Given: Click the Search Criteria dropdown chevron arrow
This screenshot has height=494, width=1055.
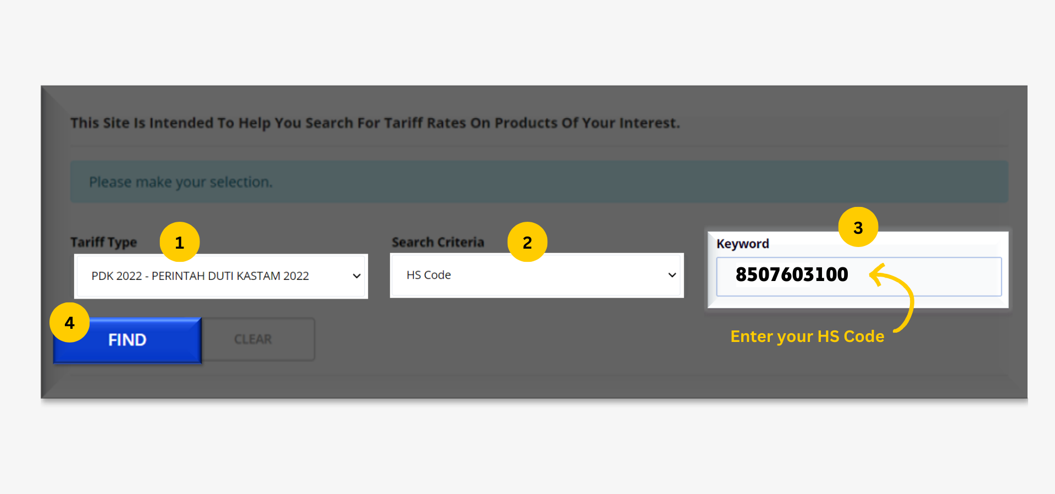Looking at the screenshot, I should click(x=672, y=275).
